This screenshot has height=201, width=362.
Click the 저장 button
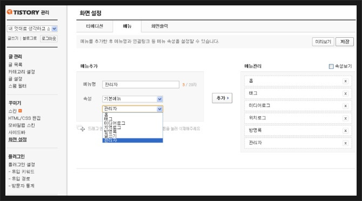coord(345,42)
